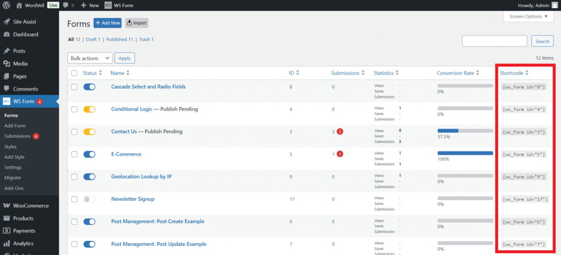Screen dimensions: 561x255
Task: Open the comments bubble icon in admin bar
Action: coord(66,5)
